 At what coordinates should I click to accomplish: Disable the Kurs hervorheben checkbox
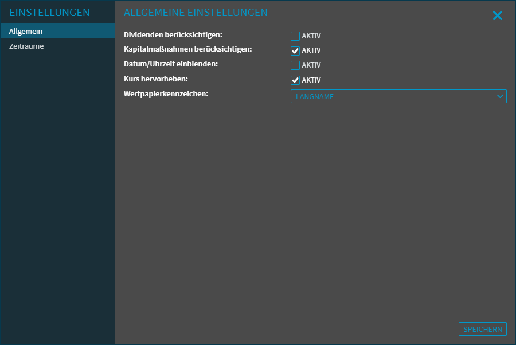pyautogui.click(x=295, y=80)
